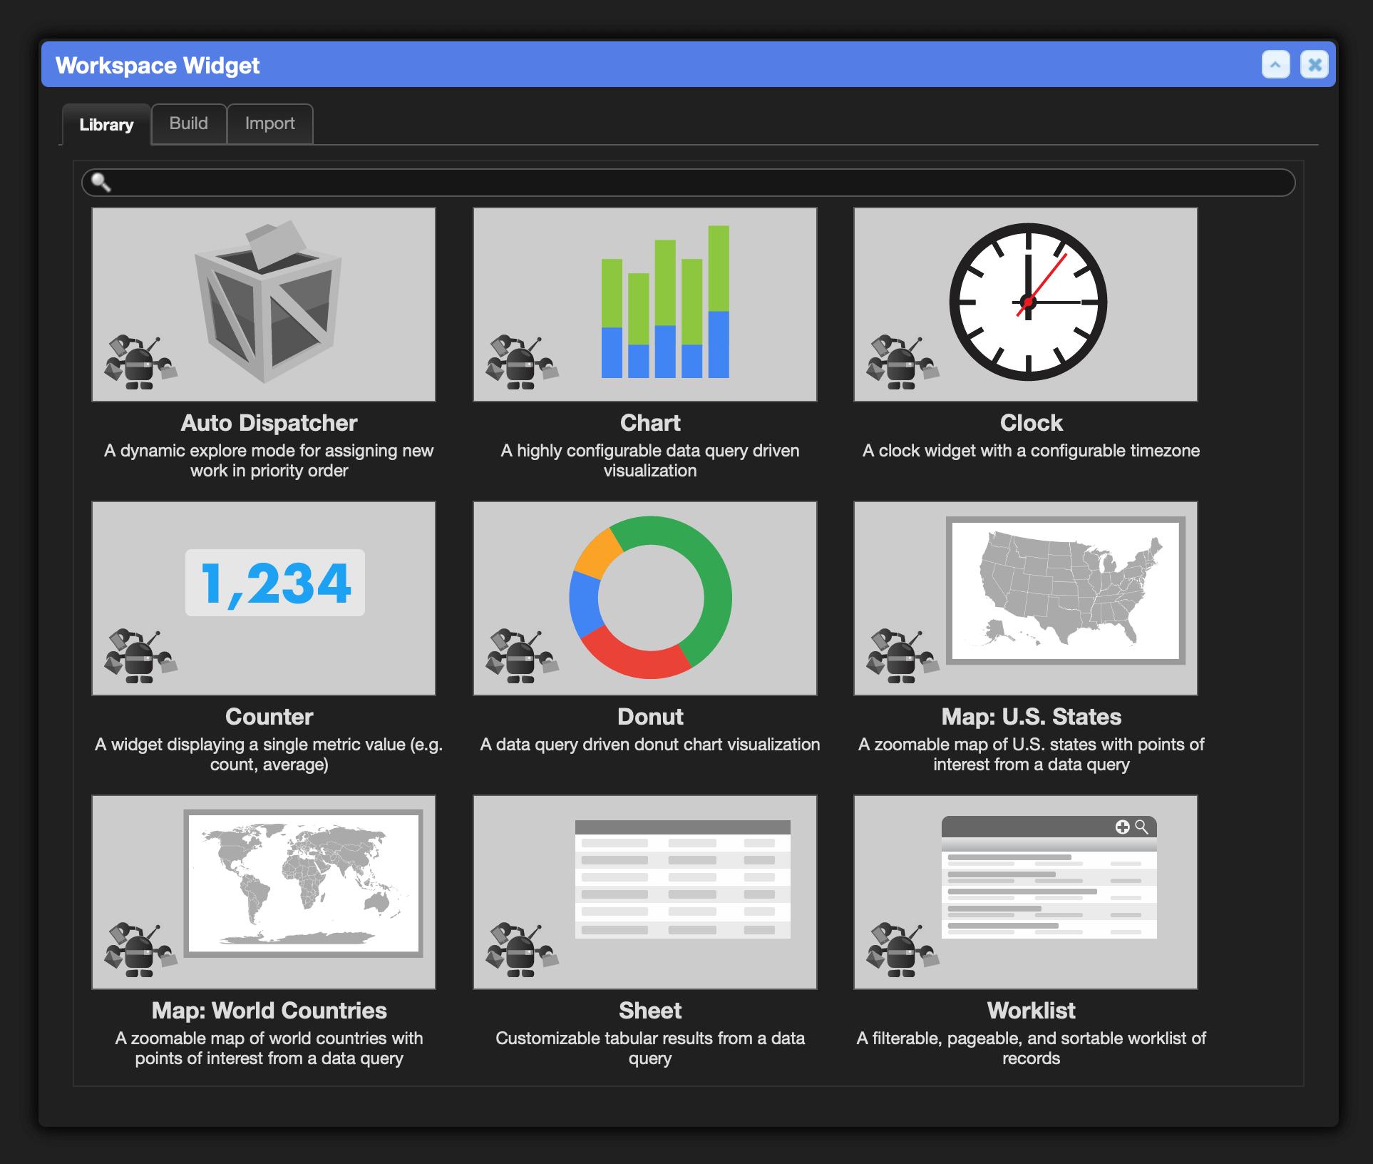The height and width of the screenshot is (1164, 1373).
Task: Click the plus icon in Worklist preview
Action: pos(1122,827)
